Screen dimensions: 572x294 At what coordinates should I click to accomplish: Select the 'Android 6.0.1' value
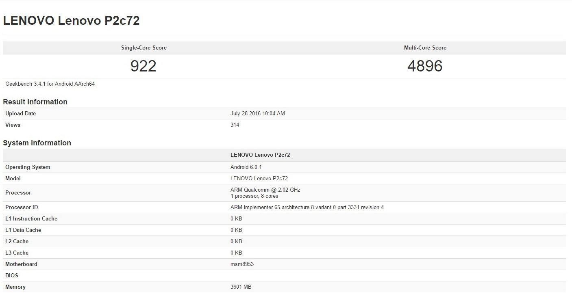click(x=246, y=167)
